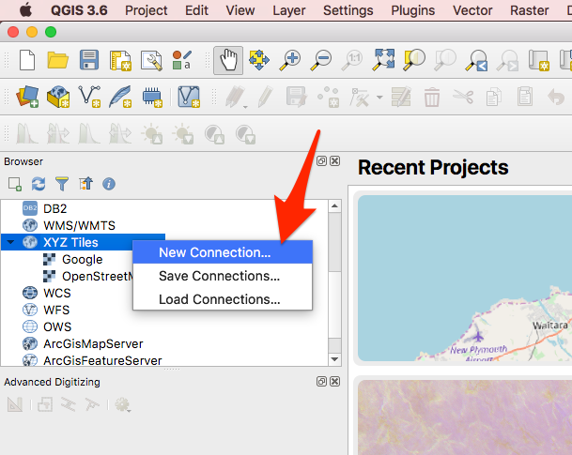Click the New Project blank page icon
572x455 pixels.
tap(26, 60)
